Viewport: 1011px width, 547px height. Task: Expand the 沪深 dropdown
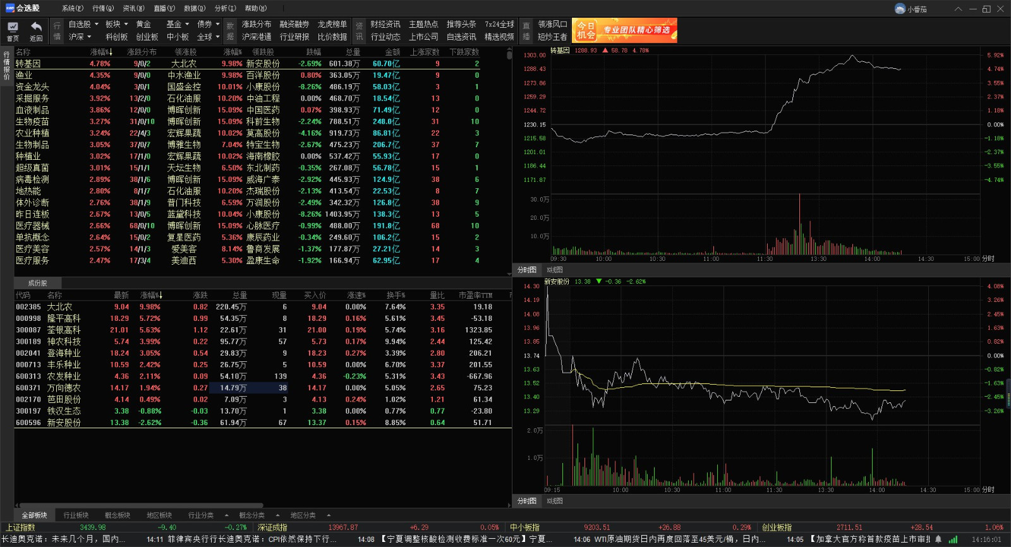[x=80, y=37]
